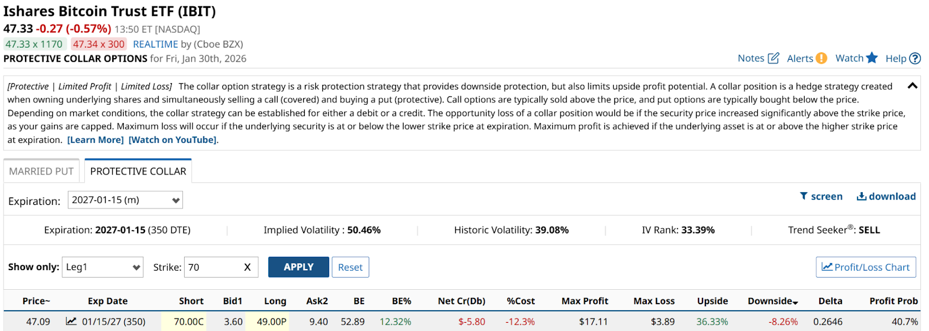Sort the table by Downside column

coord(772,301)
